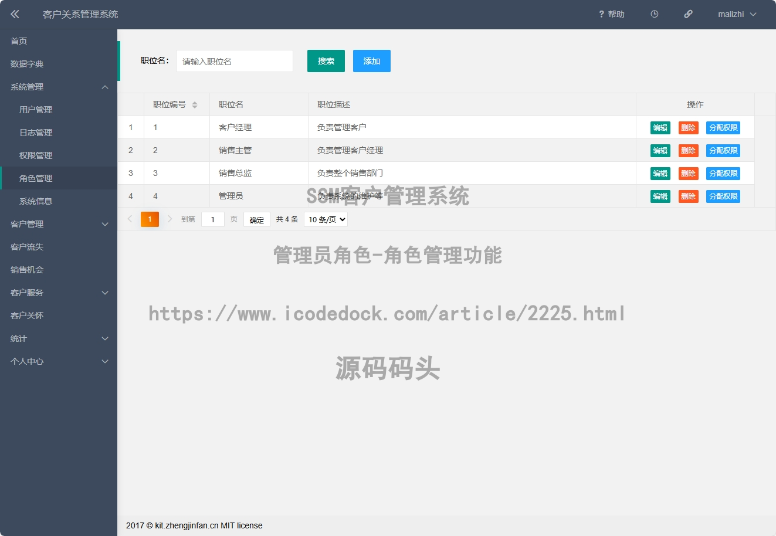Click the 共 4 条 total count text
776x536 pixels.
click(x=287, y=219)
